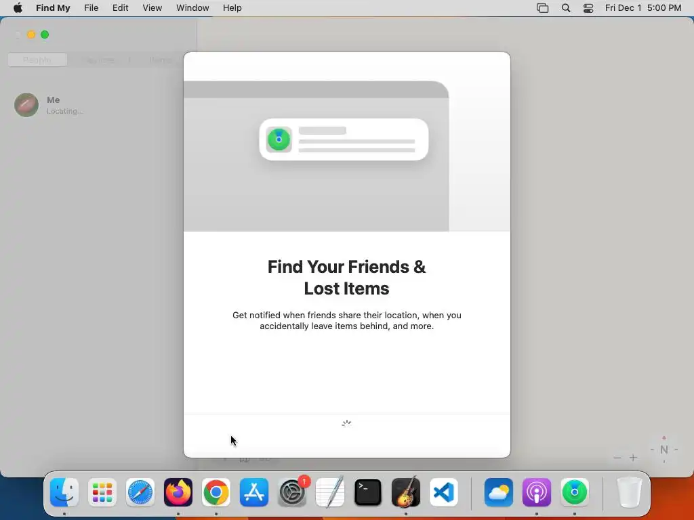Open Launchpad from the Dock
The image size is (694, 520).
pyautogui.click(x=102, y=492)
